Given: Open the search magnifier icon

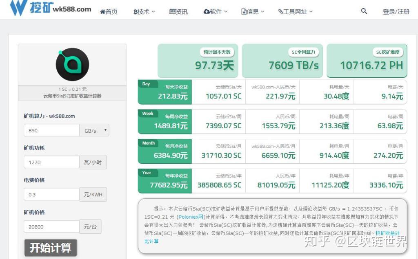Looking at the screenshot, I should coord(364,11).
